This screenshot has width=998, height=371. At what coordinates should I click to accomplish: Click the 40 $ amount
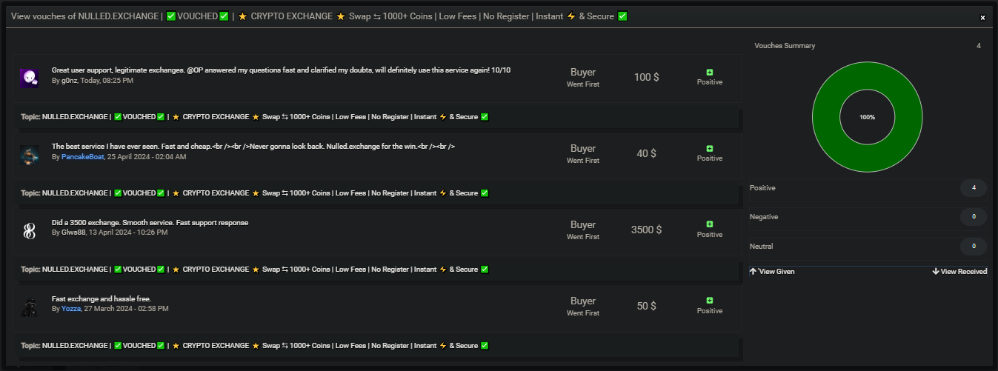647,153
